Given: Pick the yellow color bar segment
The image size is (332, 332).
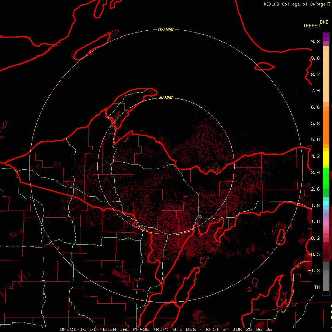Looking at the screenshot, I should click(x=326, y=158).
